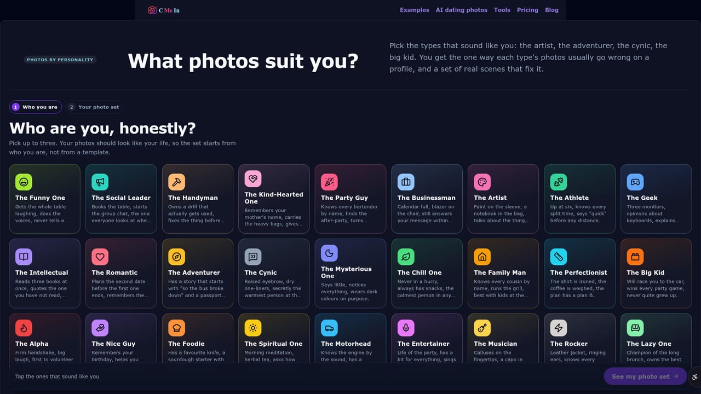The height and width of the screenshot is (394, 701).
Task: Open the Examples nav link
Action: click(415, 10)
